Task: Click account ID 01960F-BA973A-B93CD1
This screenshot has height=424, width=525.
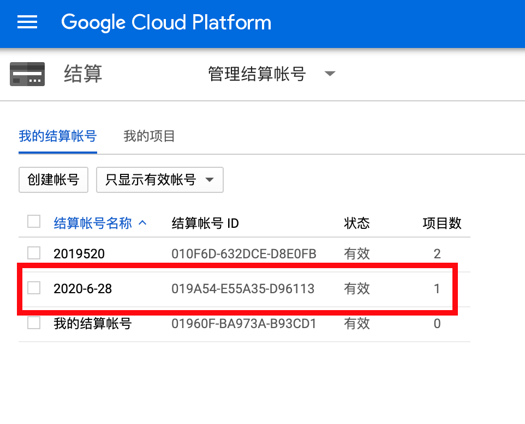Action: [244, 323]
